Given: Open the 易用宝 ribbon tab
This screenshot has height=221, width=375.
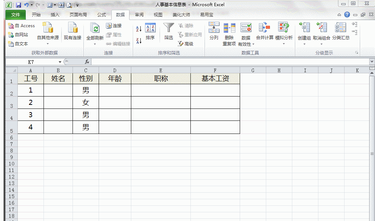Looking at the screenshot, I should [x=207, y=15].
